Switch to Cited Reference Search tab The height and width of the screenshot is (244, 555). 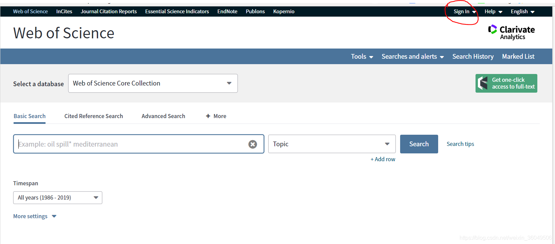[94, 116]
